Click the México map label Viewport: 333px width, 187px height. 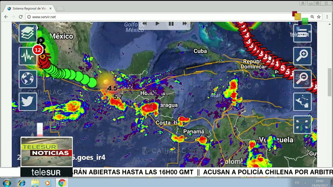click(61, 36)
